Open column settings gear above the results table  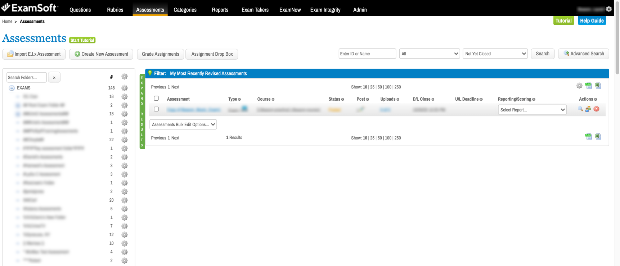[579, 86]
